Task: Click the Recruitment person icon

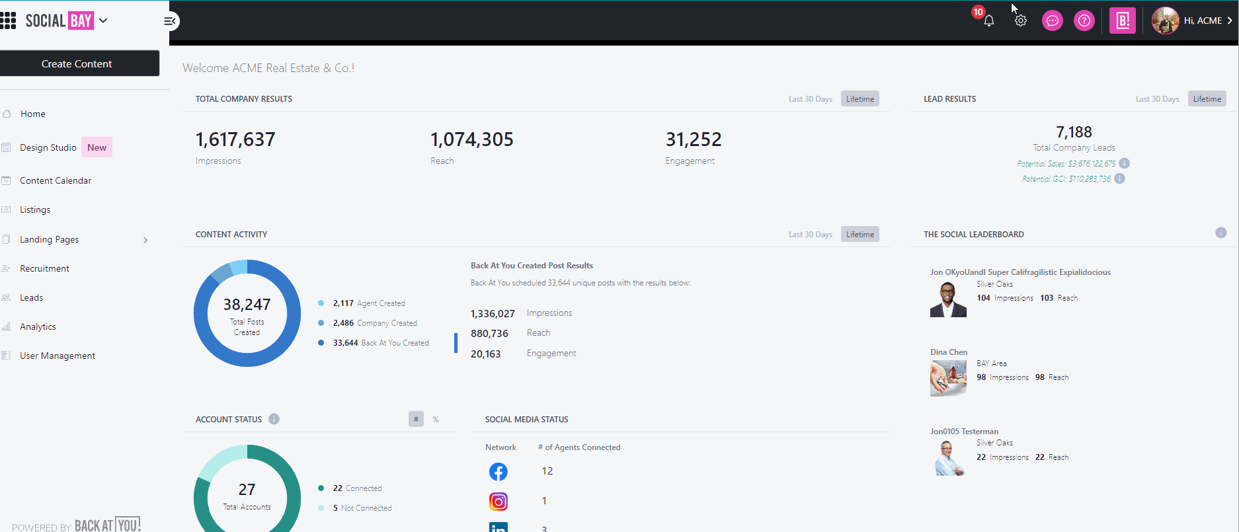Action: click(6, 268)
